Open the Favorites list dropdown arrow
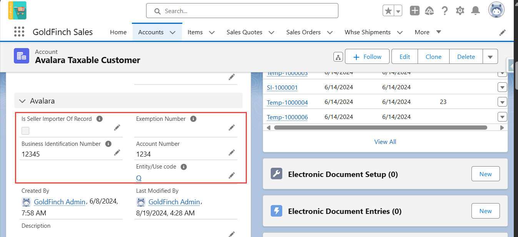 (x=398, y=11)
